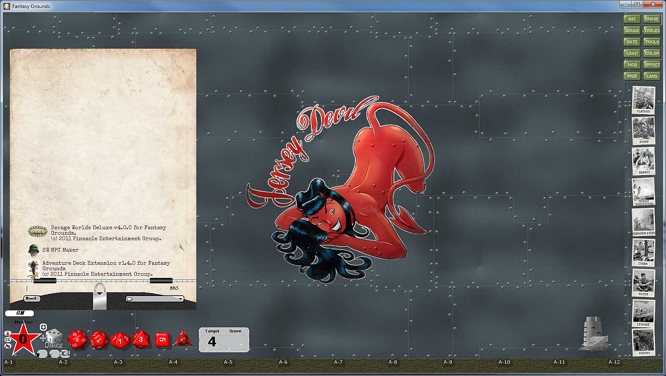Open the MOD modifiers button
Image resolution: width=666 pixels, height=376 pixels.
coord(632,65)
